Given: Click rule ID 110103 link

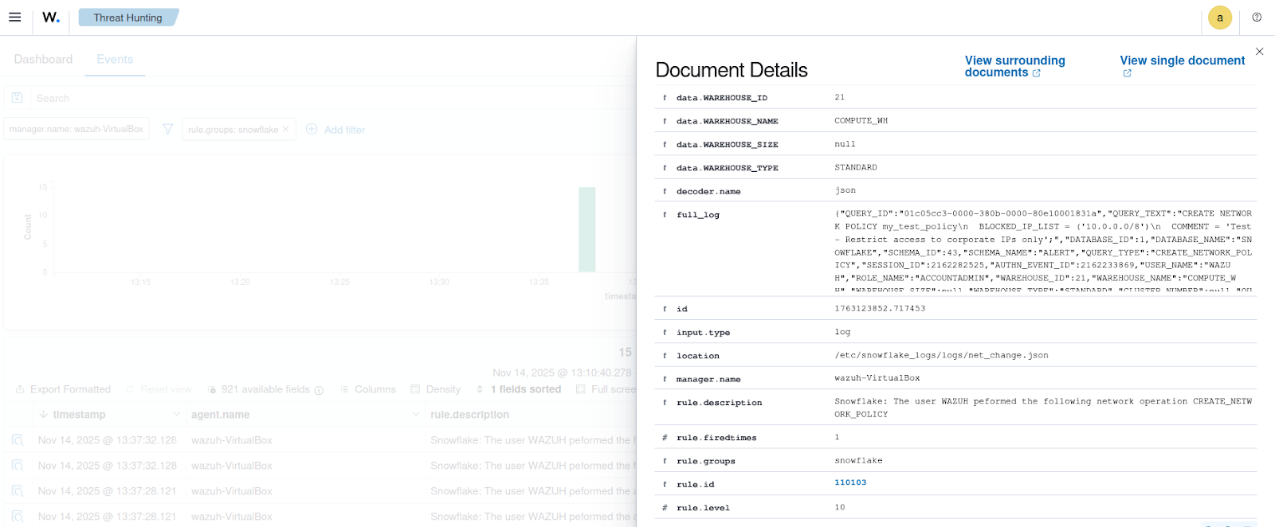Looking at the screenshot, I should (850, 482).
